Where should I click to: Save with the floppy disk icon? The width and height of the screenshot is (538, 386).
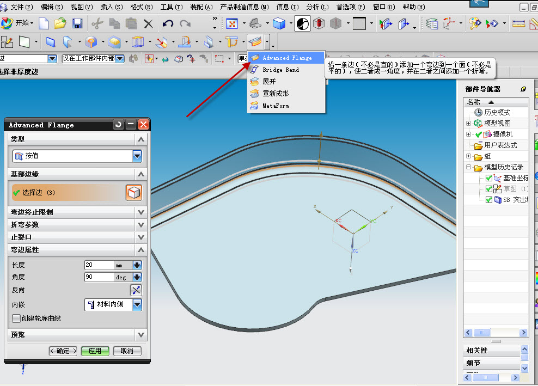[77, 23]
